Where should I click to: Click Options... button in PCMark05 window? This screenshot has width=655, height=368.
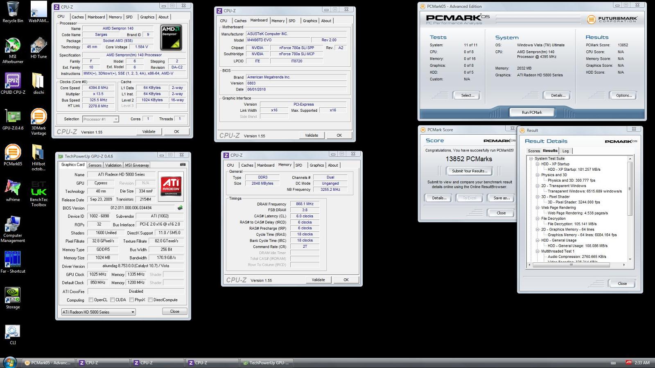624,95
